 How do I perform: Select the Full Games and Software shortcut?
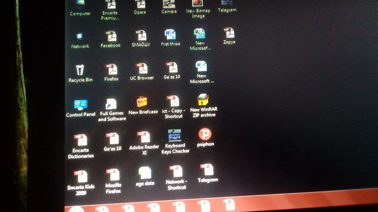tap(112, 110)
